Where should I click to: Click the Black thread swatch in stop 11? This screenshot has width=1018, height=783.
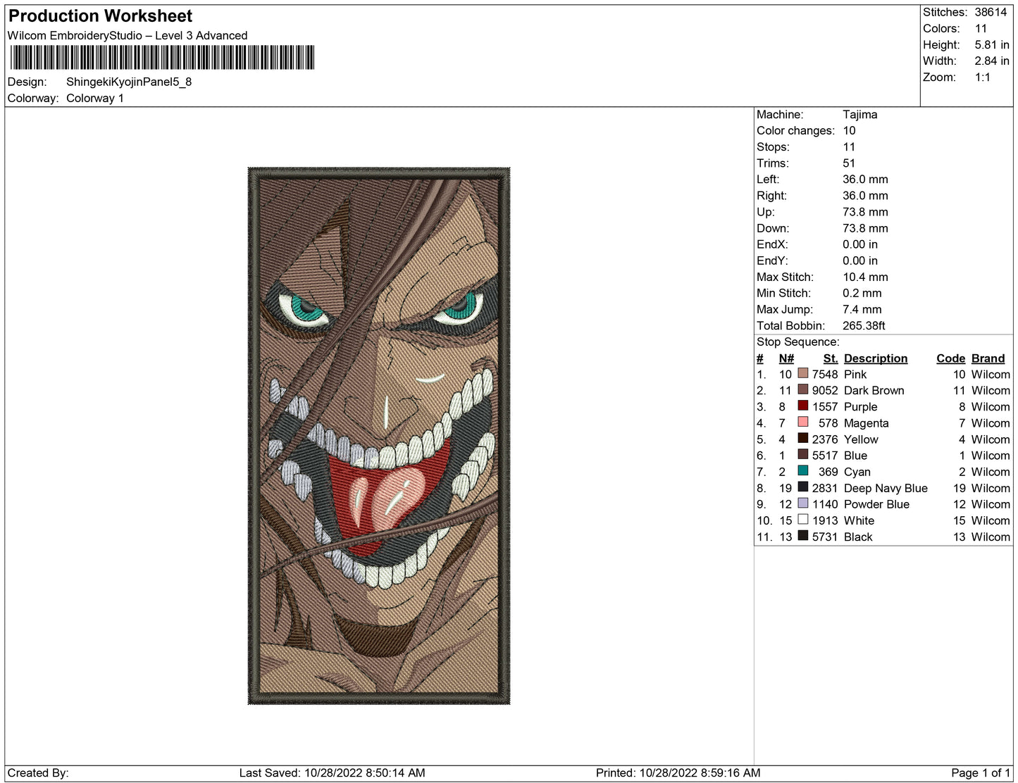coord(803,536)
